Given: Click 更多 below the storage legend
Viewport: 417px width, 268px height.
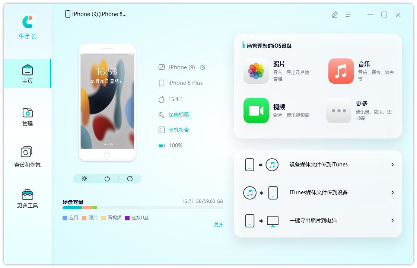Looking at the screenshot, I should pos(218,224).
